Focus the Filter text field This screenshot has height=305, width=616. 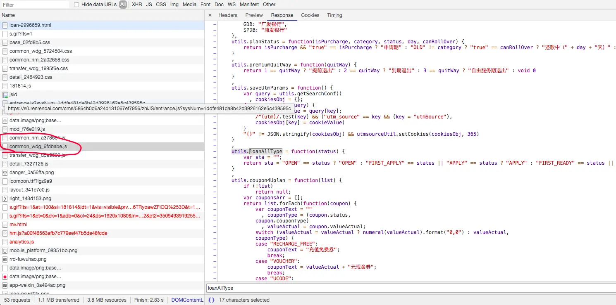pyautogui.click(x=35, y=5)
